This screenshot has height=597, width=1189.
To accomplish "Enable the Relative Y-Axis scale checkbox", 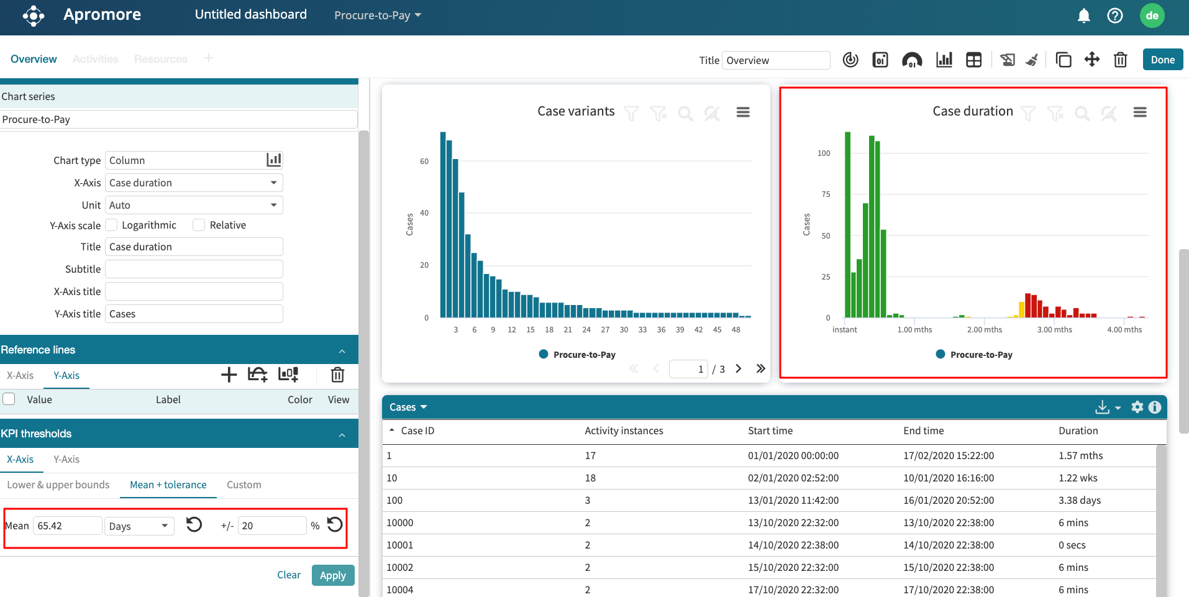I will 199,225.
